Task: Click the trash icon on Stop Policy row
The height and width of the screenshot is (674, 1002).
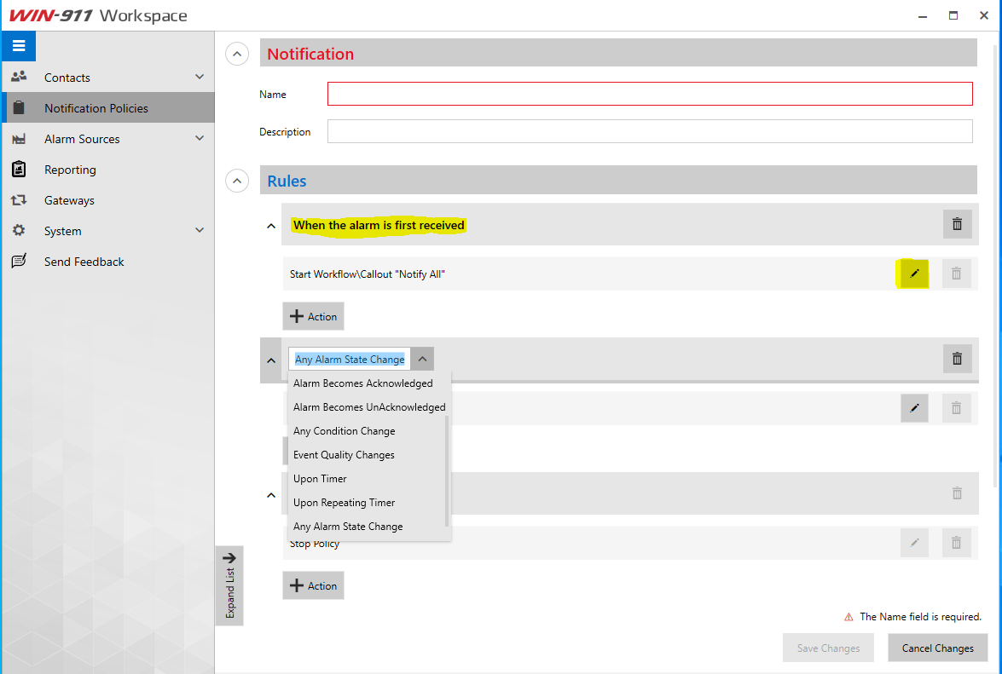Action: tap(957, 543)
